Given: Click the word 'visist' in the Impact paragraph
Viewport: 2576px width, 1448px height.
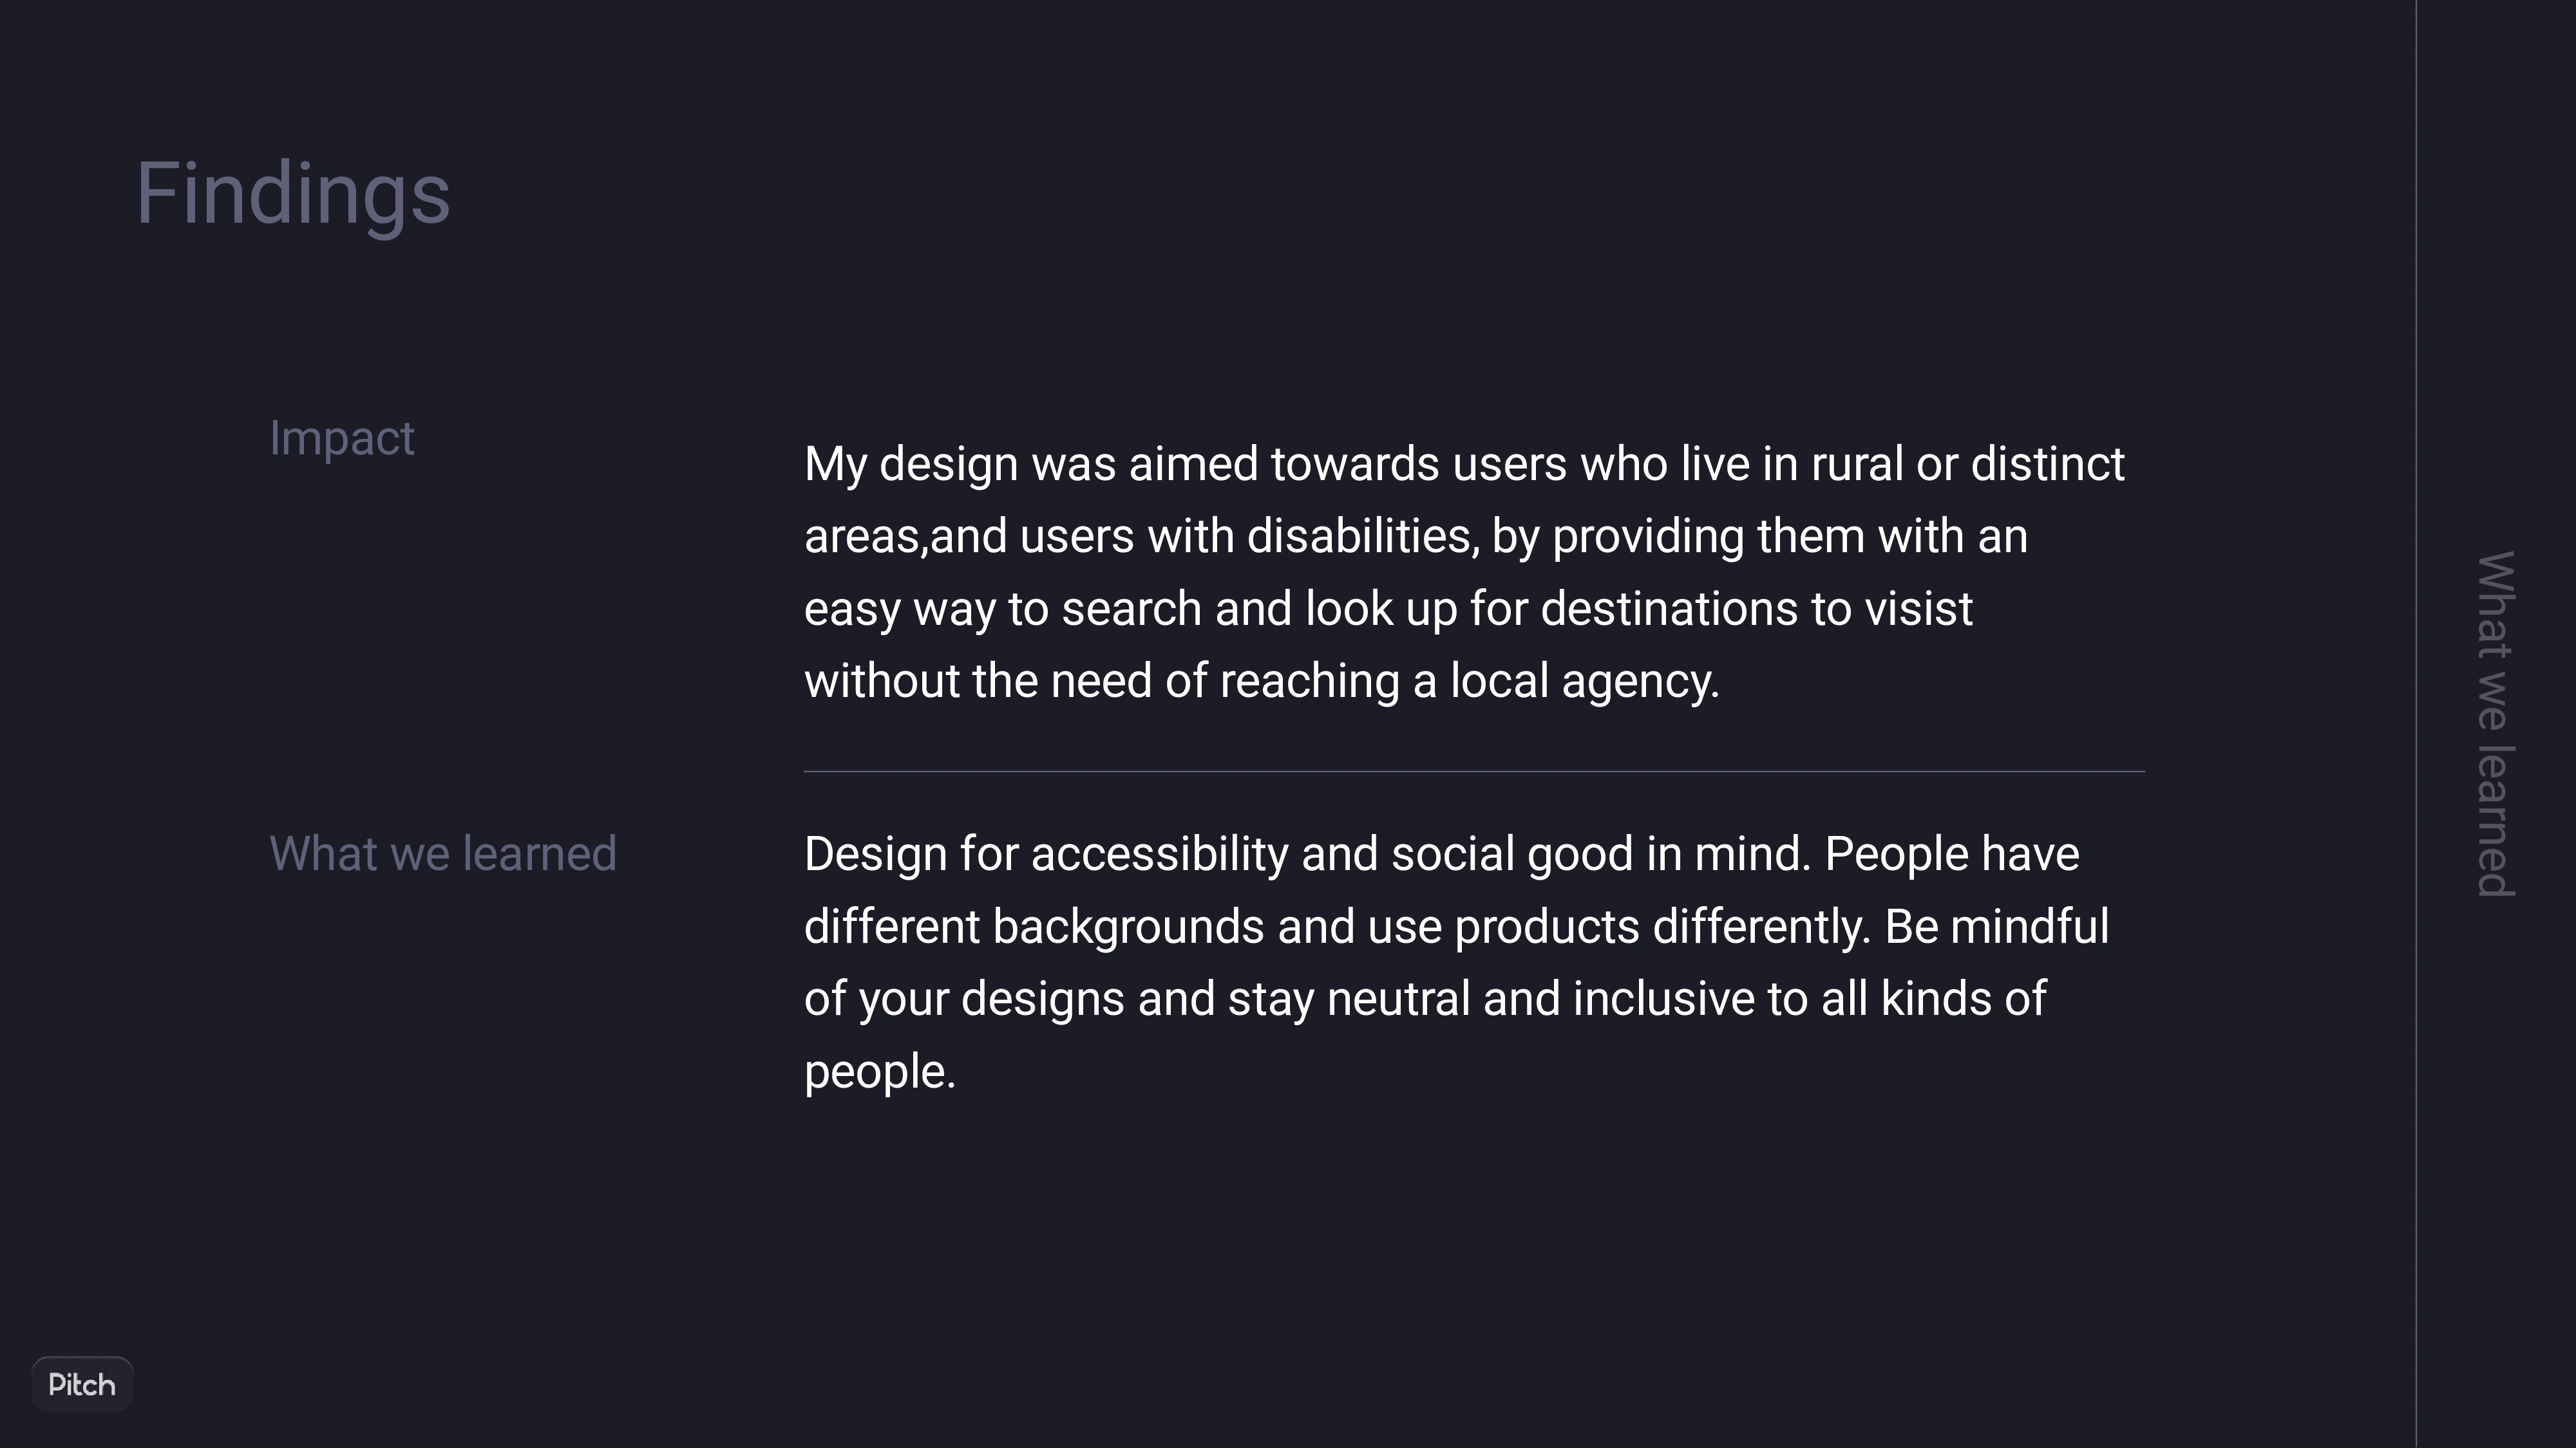Looking at the screenshot, I should click(x=1918, y=609).
